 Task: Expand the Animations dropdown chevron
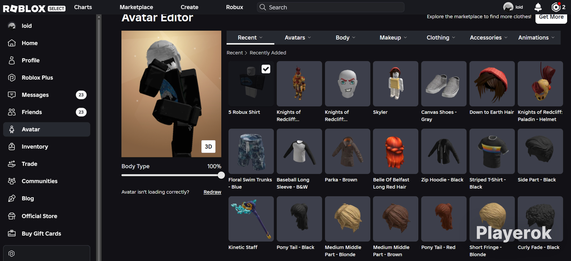[553, 37]
